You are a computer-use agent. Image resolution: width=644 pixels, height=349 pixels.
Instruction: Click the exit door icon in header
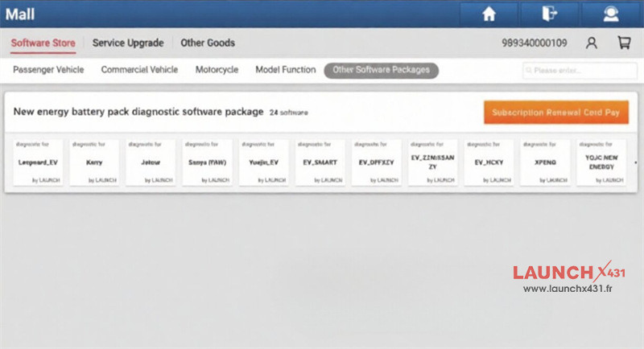pyautogui.click(x=549, y=14)
